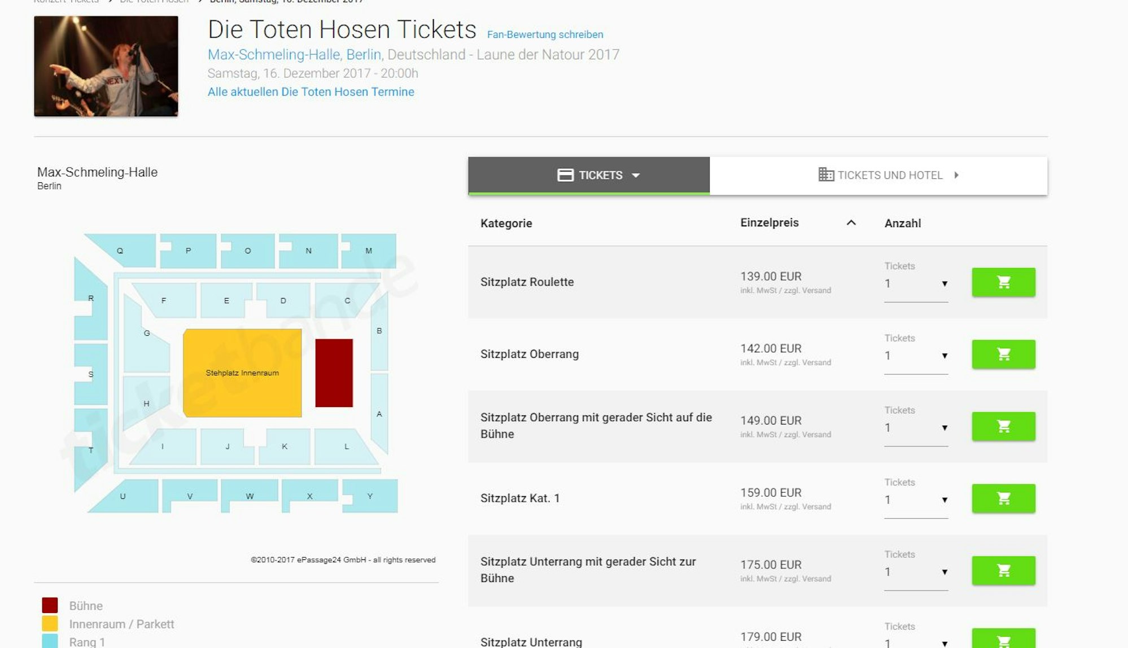The image size is (1128, 648).
Task: Add Sitzplatz Kat. 1 via its cart icon
Action: tap(1003, 498)
